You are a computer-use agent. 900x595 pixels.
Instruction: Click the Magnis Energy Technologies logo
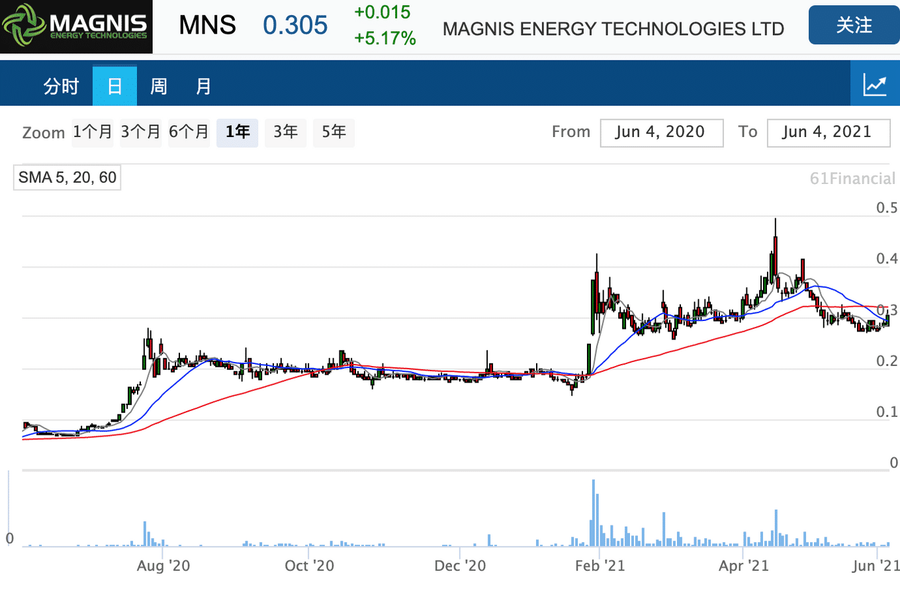click(x=76, y=26)
